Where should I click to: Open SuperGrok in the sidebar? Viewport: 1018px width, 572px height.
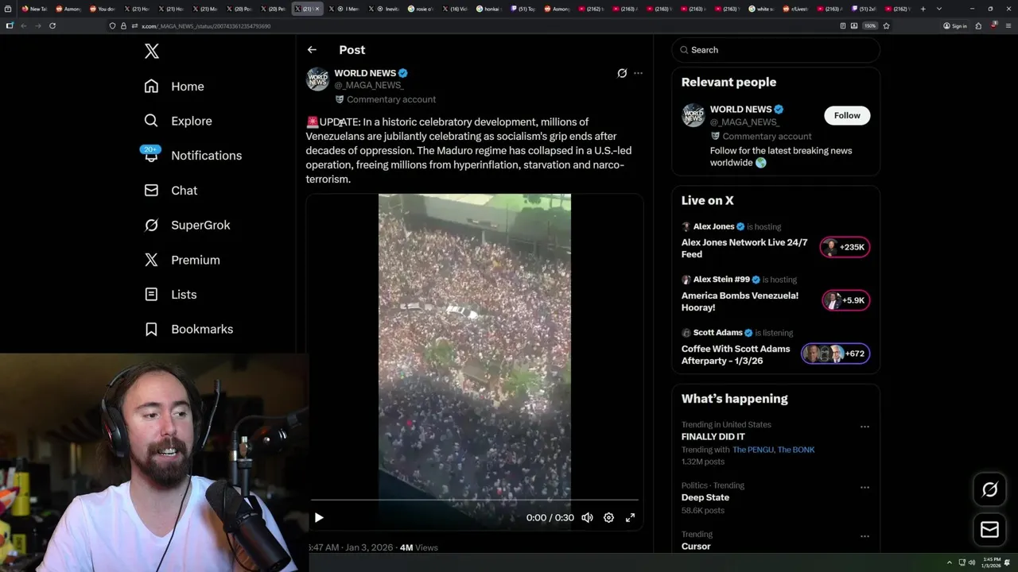[187, 225]
